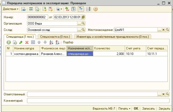Click the Физическое лицо column header
Screen dimensions: 173x112
click(x=53, y=48)
